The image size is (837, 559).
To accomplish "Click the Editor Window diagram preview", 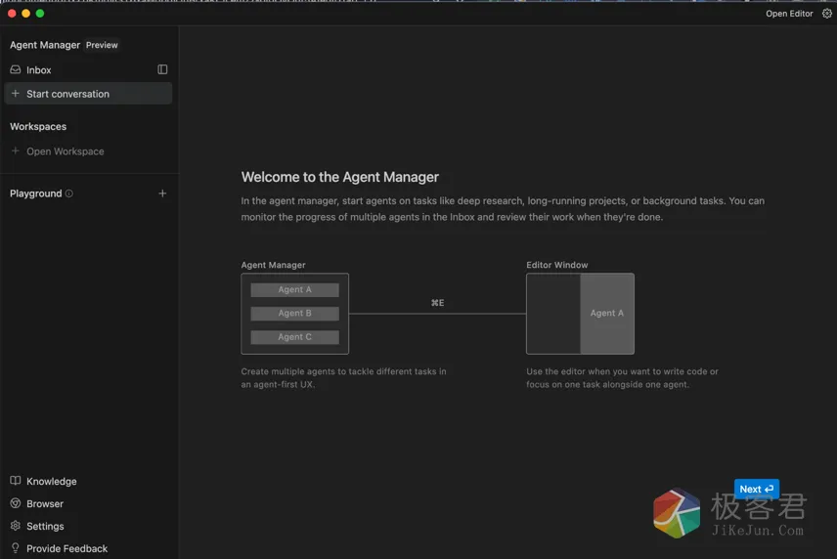I will point(580,314).
